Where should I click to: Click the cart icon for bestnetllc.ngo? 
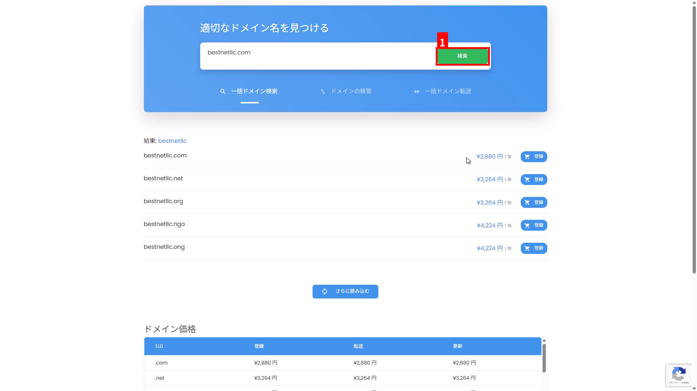click(x=527, y=225)
